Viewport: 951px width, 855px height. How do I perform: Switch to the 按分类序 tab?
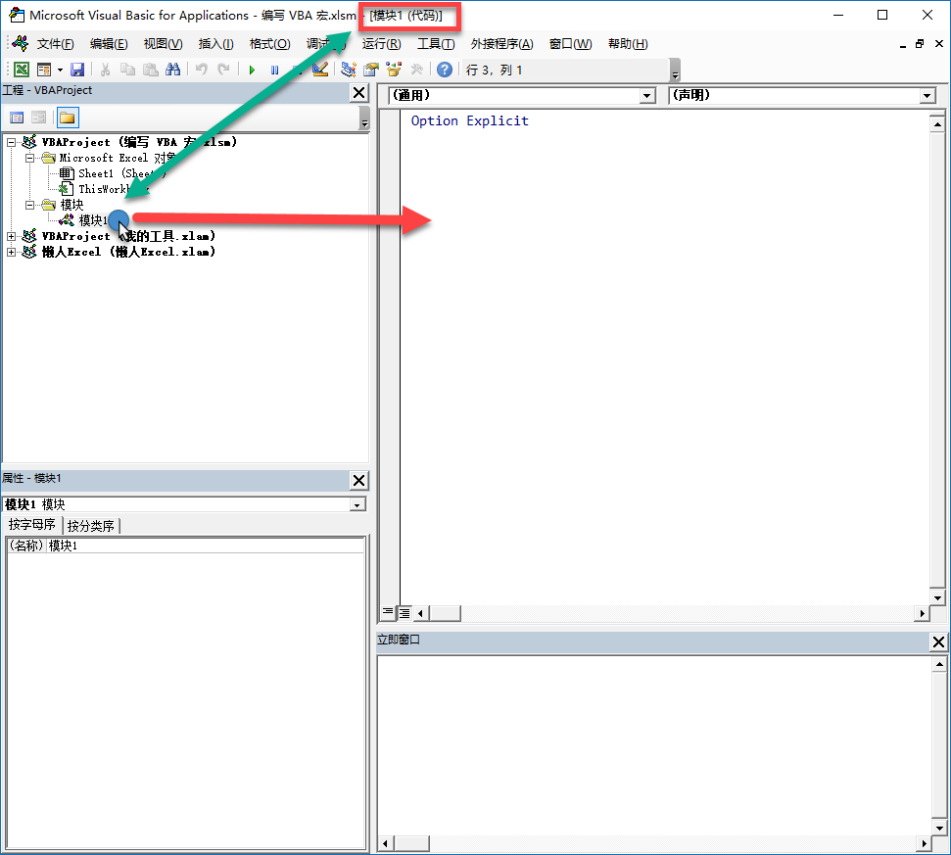(91, 526)
